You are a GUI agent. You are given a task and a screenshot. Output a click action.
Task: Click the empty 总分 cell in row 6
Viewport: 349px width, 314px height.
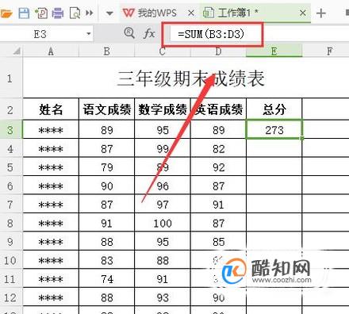point(274,186)
